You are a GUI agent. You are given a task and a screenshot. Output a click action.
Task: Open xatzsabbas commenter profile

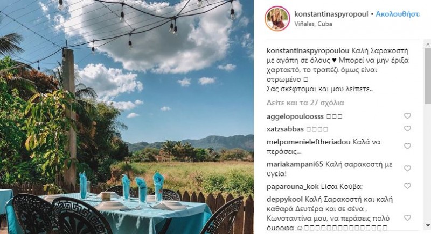[285, 129]
